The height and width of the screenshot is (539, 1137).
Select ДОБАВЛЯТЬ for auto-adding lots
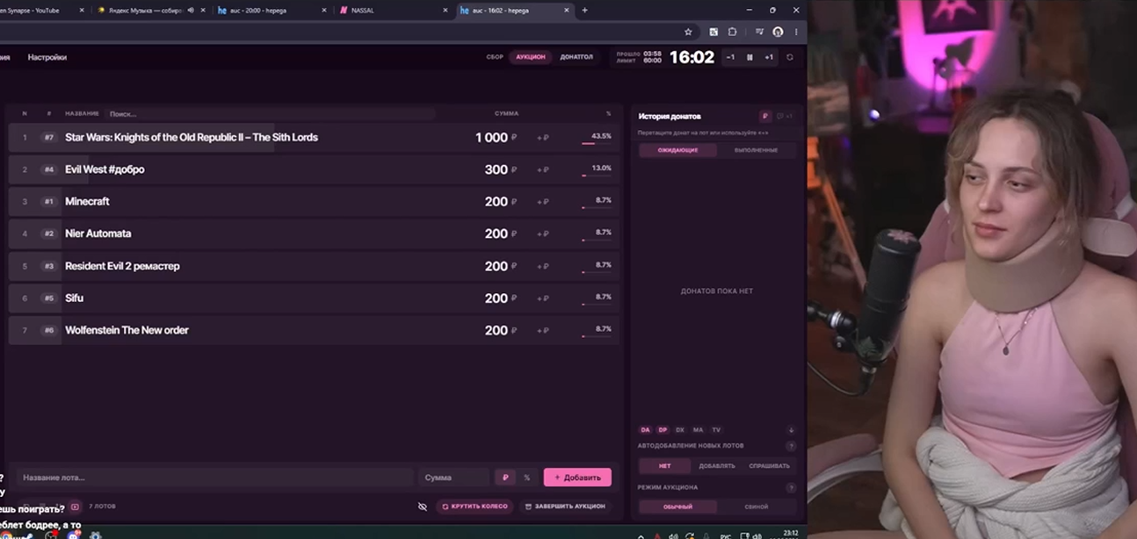[717, 465]
